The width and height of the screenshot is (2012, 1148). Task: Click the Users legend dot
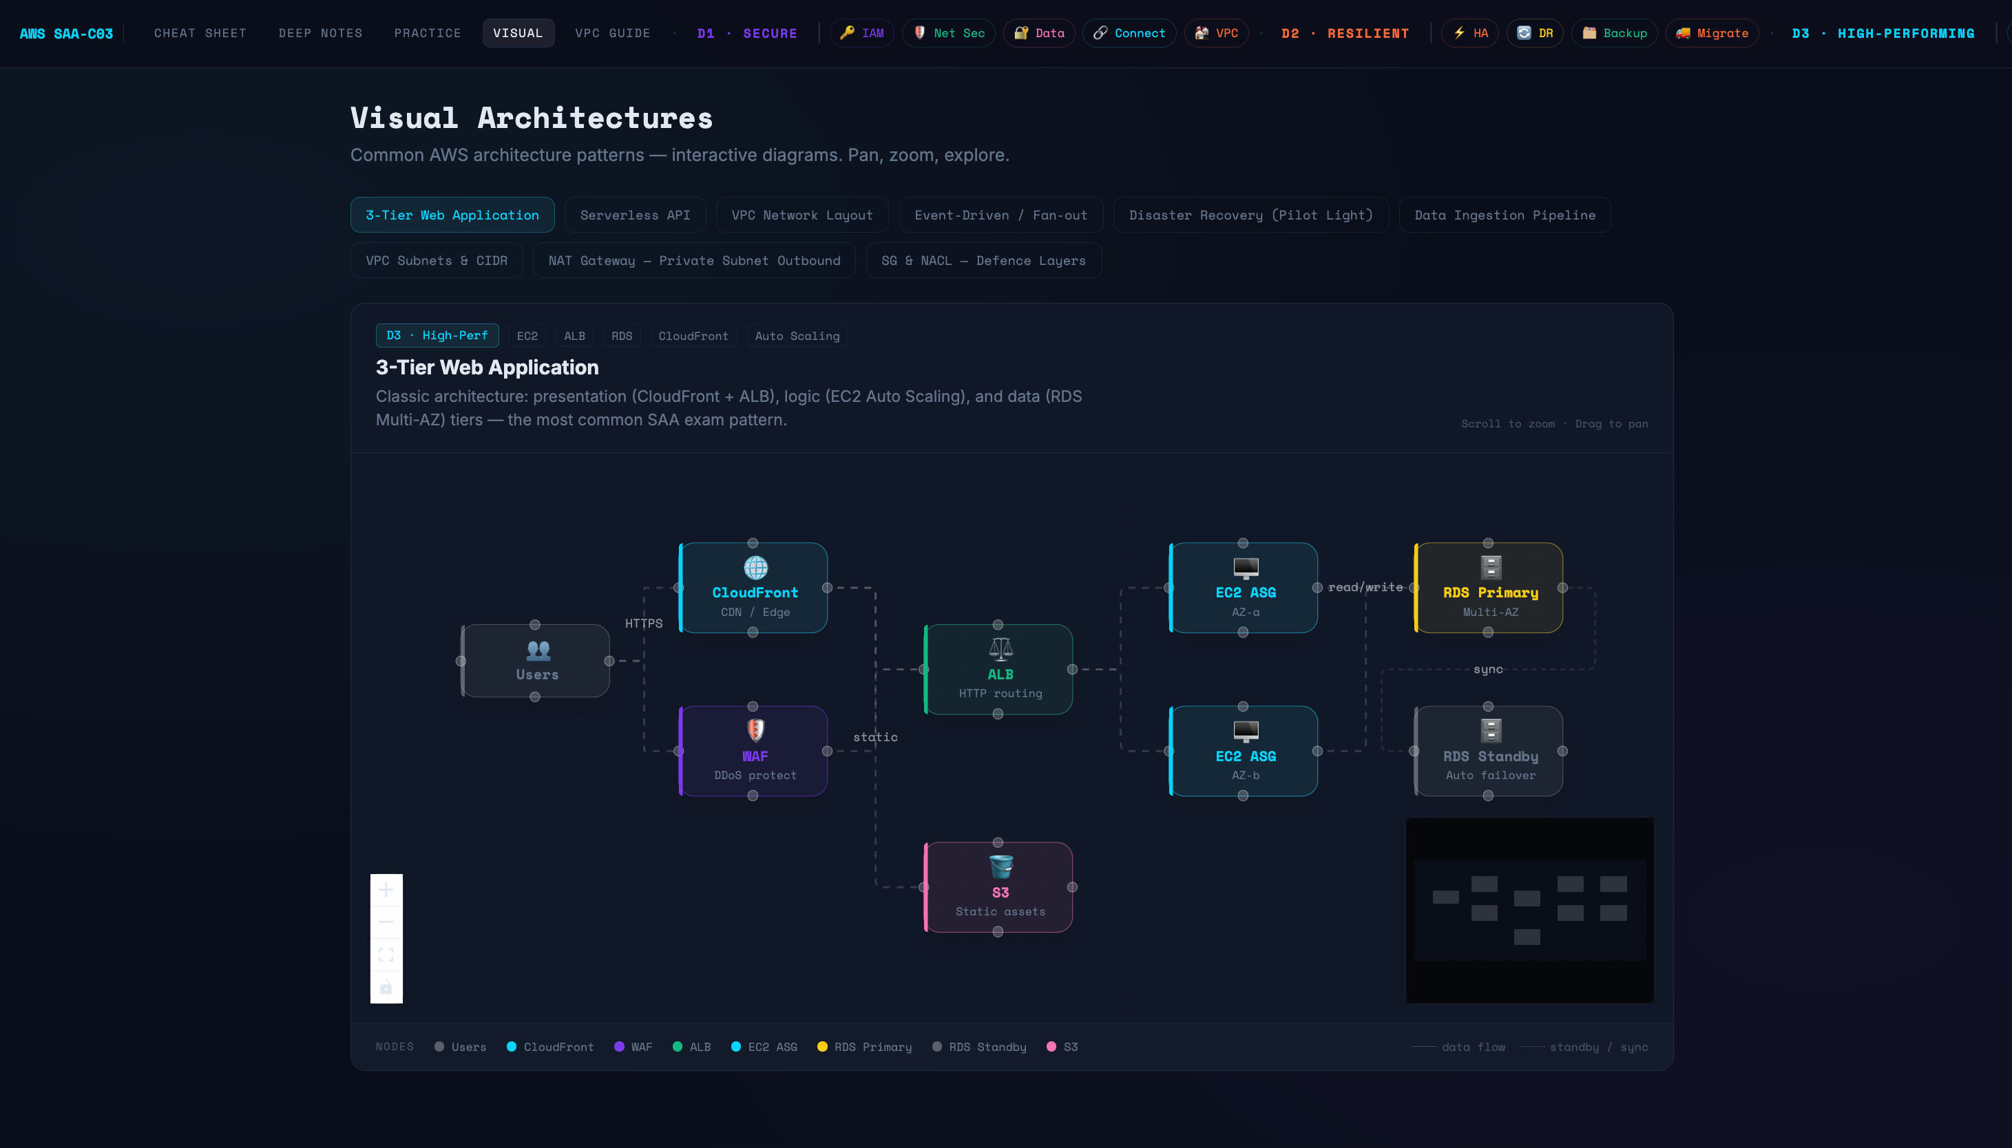pos(439,1046)
